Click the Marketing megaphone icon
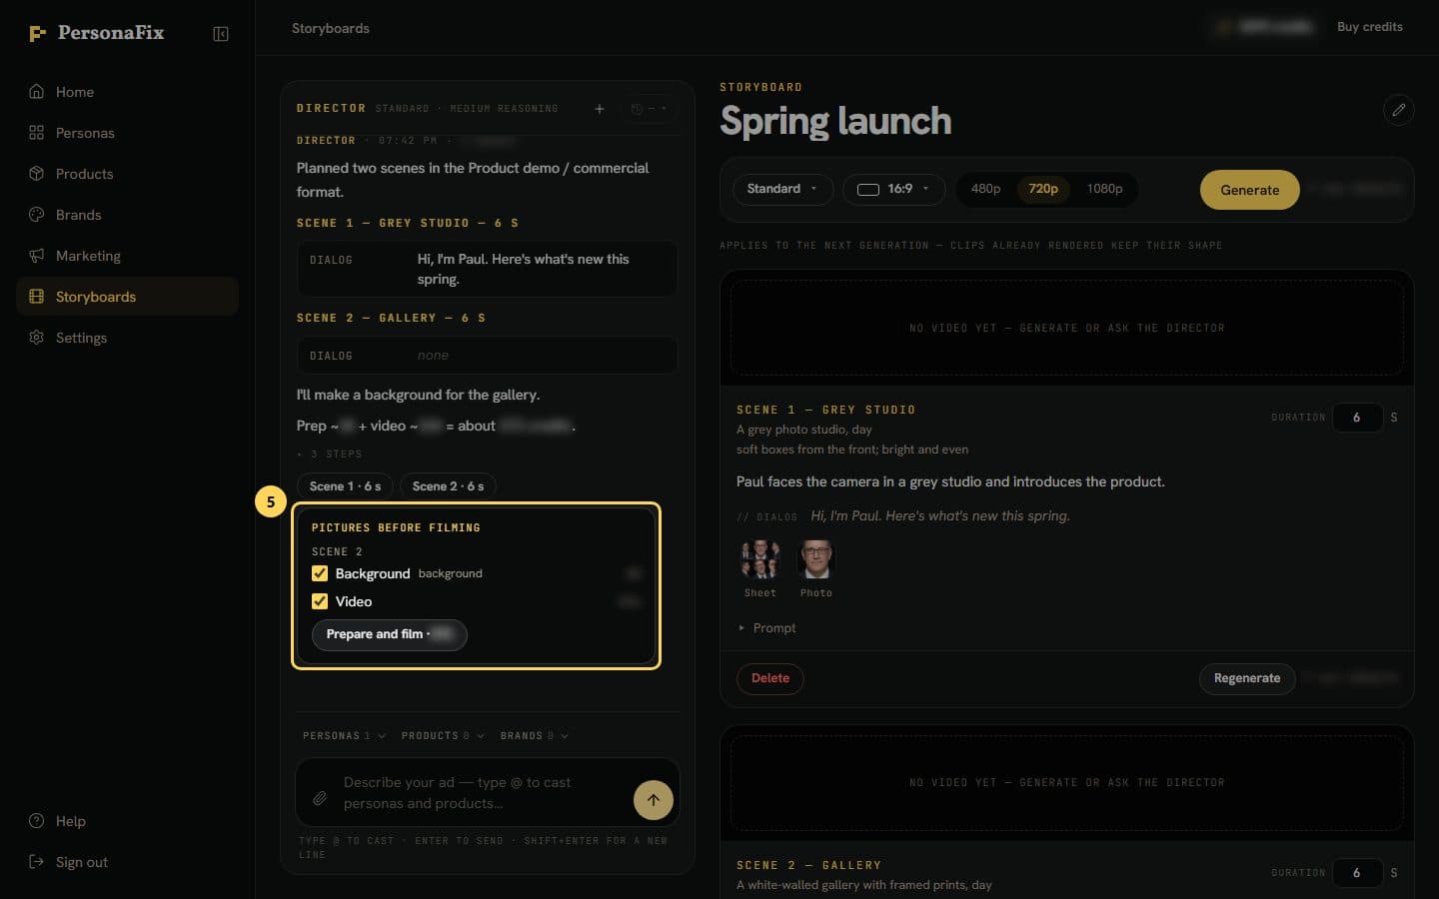Screen dimensions: 1439x899 pyautogui.click(x=37, y=256)
